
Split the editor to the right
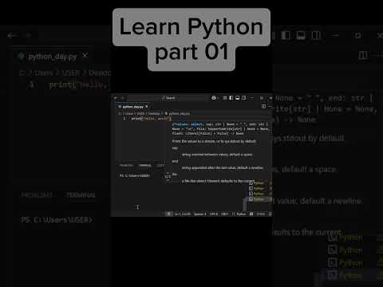tap(263, 106)
